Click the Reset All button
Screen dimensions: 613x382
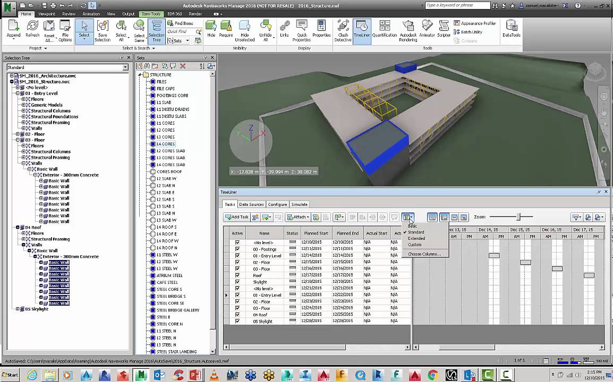49,31
